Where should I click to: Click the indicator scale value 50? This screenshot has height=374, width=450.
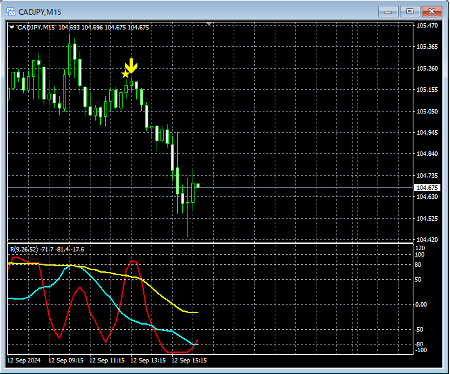[418, 279]
